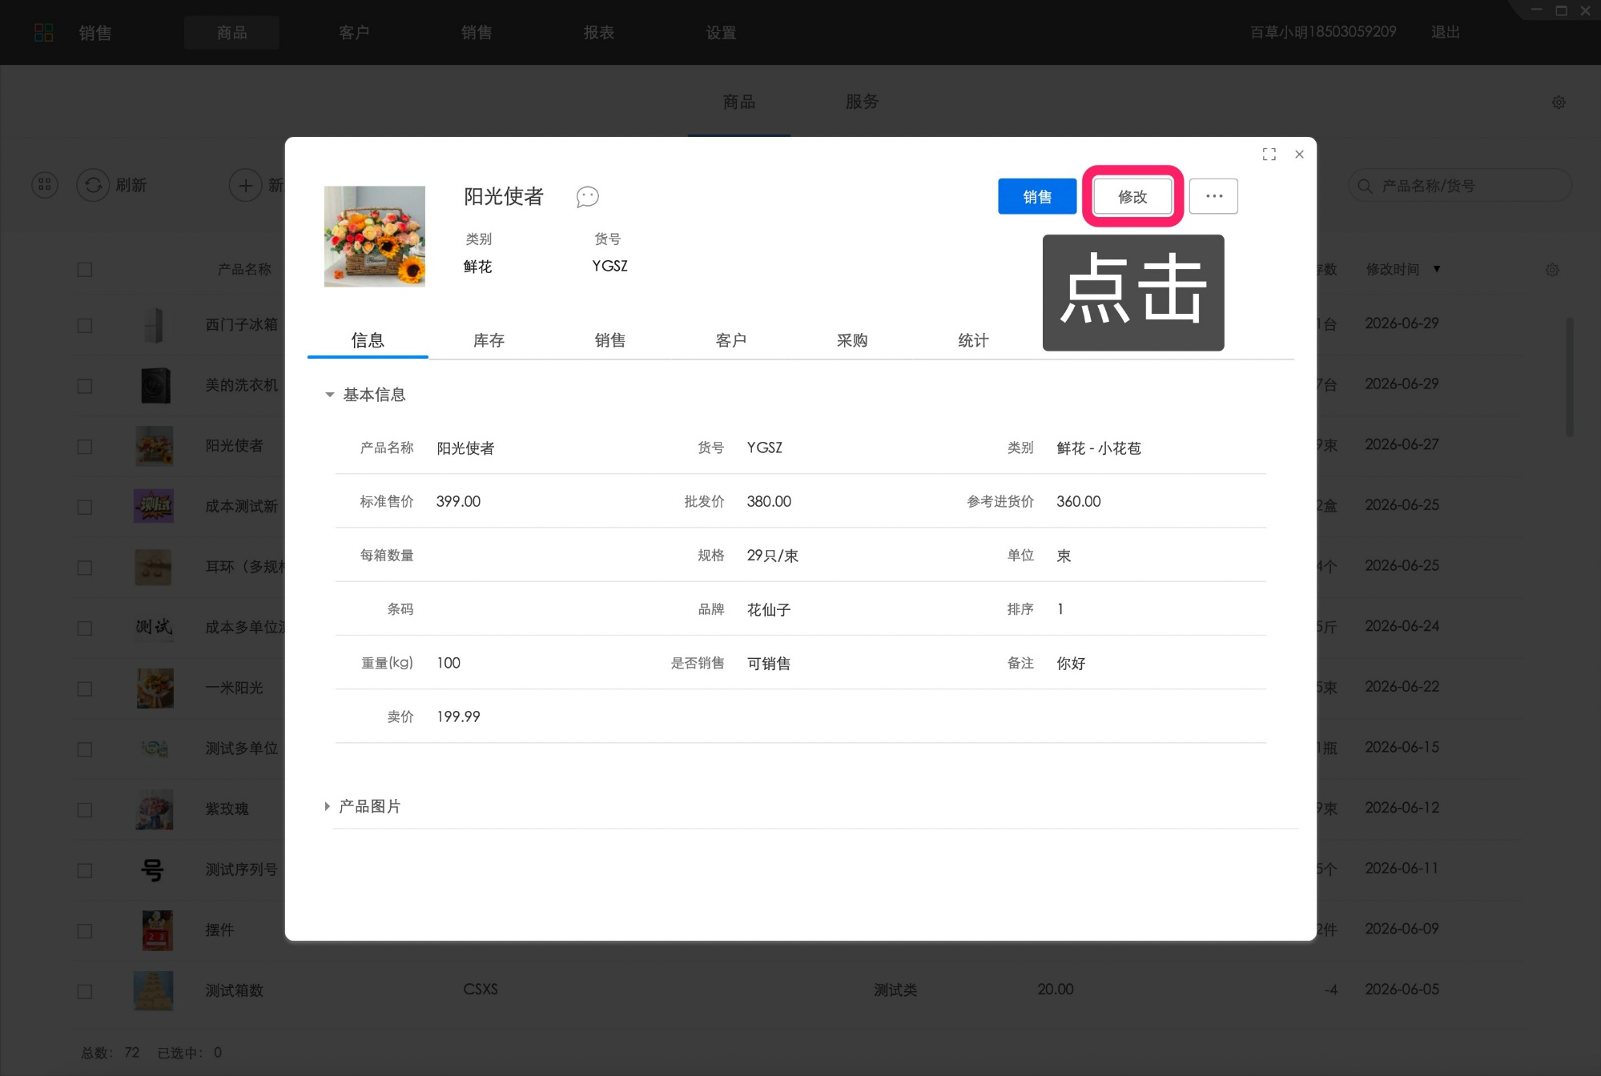Click the 鲜花 - 小花苞 category value
The image size is (1601, 1076).
tap(1098, 448)
